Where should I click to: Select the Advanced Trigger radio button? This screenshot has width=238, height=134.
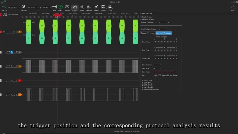click(x=141, y=19)
